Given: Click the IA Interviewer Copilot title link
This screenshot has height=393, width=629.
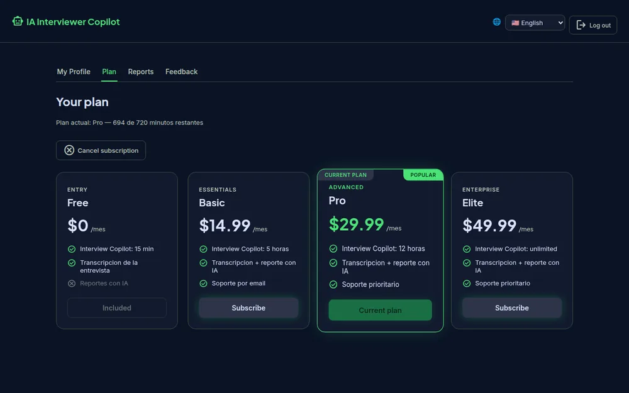Looking at the screenshot, I should click(x=73, y=21).
